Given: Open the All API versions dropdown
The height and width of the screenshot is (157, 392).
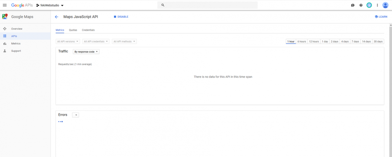Looking at the screenshot, I should point(68,41).
